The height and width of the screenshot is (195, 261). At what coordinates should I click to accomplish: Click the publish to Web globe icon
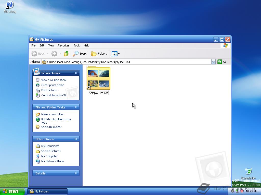pyautogui.click(x=38, y=120)
